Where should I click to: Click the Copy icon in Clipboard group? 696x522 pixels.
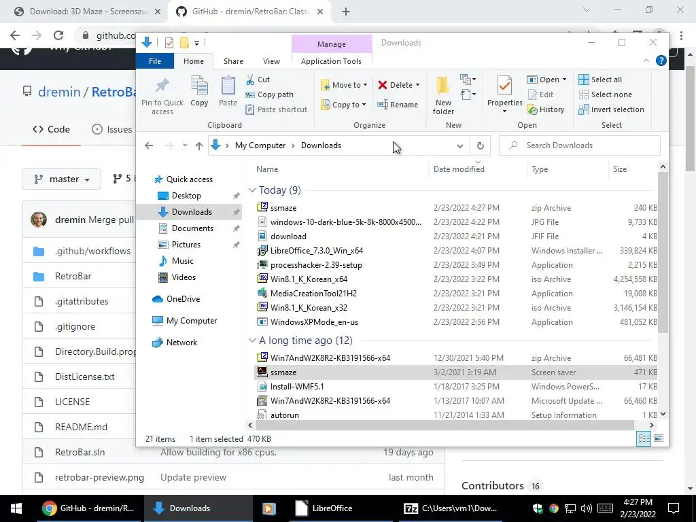click(x=199, y=86)
